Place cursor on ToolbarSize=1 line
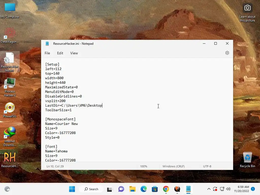 click(58, 110)
